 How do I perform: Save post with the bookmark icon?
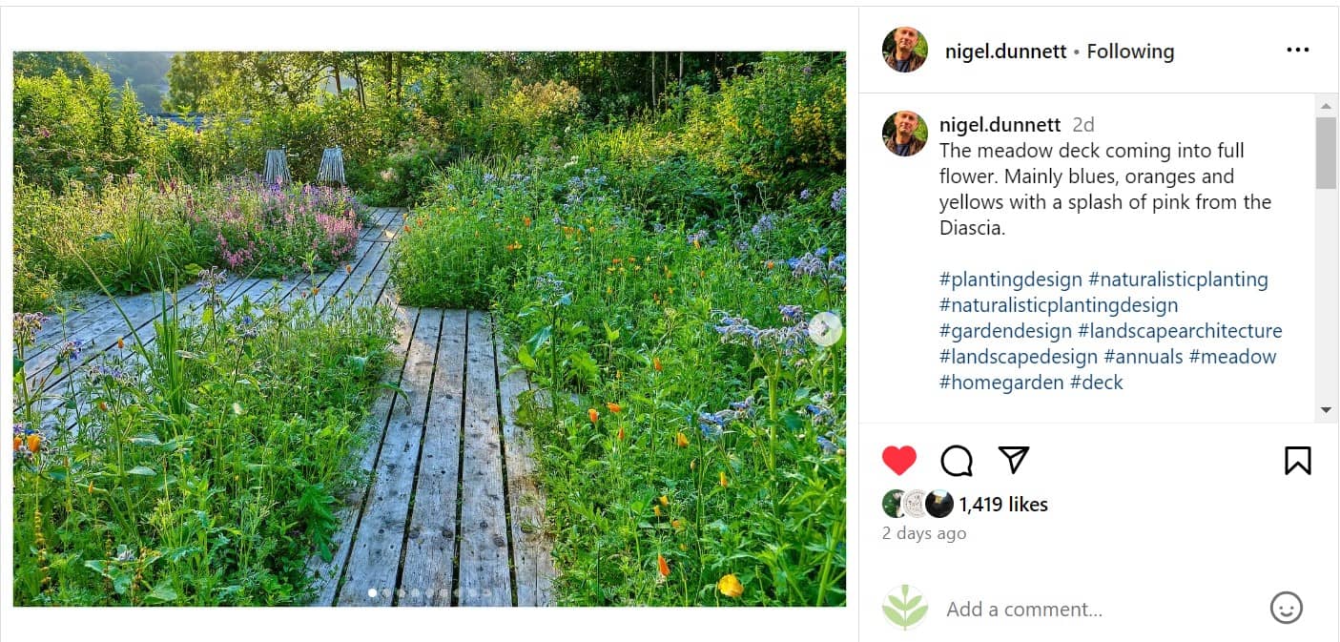click(1297, 461)
